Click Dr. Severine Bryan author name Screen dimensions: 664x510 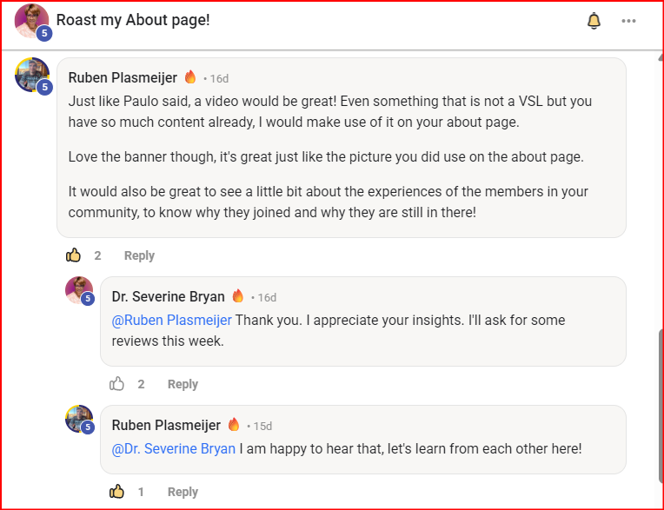click(x=169, y=296)
